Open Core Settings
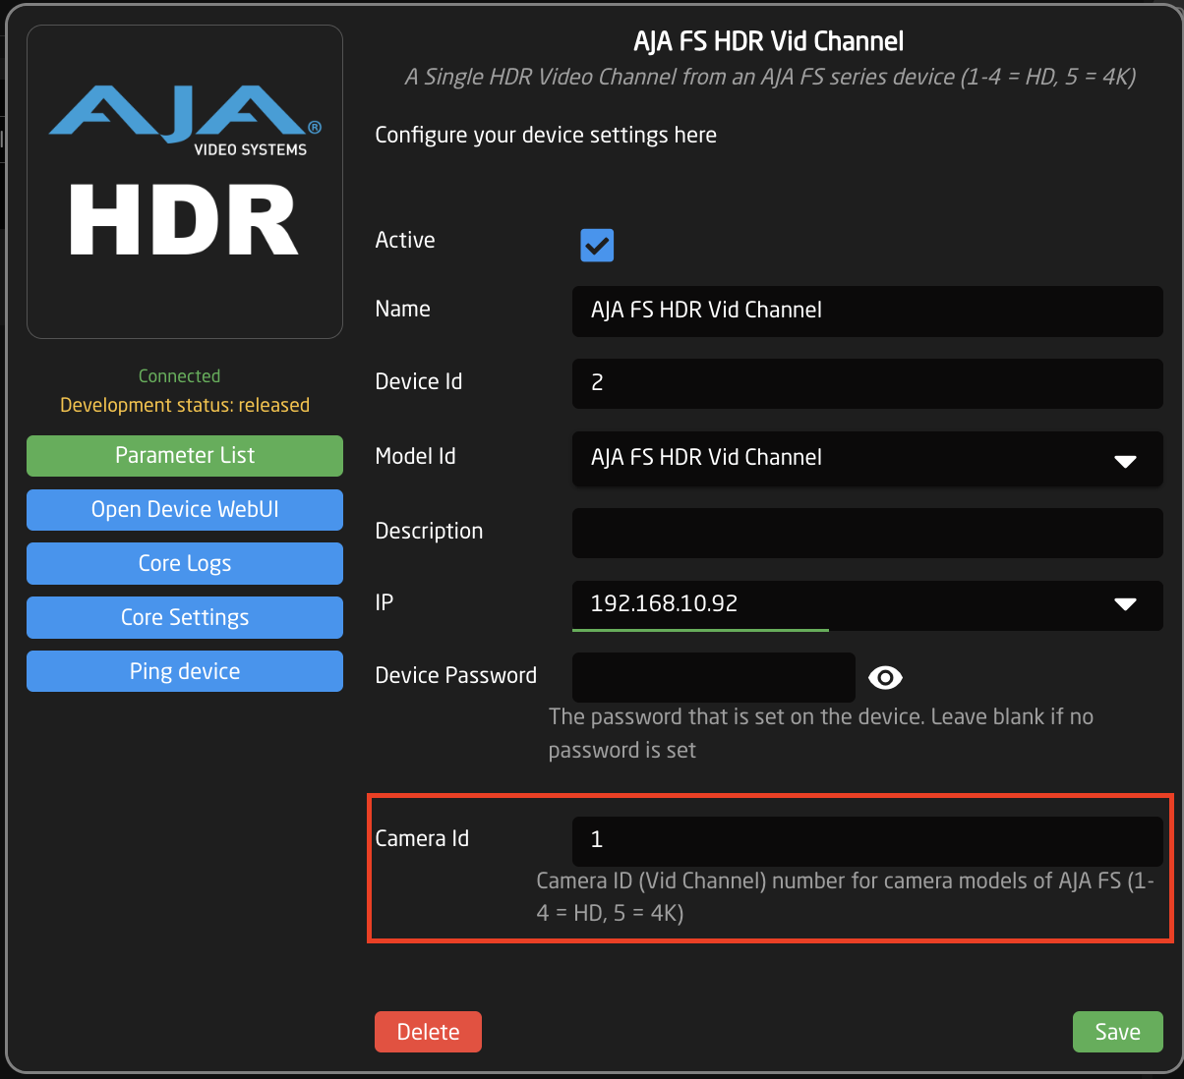1184x1079 pixels. tap(185, 618)
